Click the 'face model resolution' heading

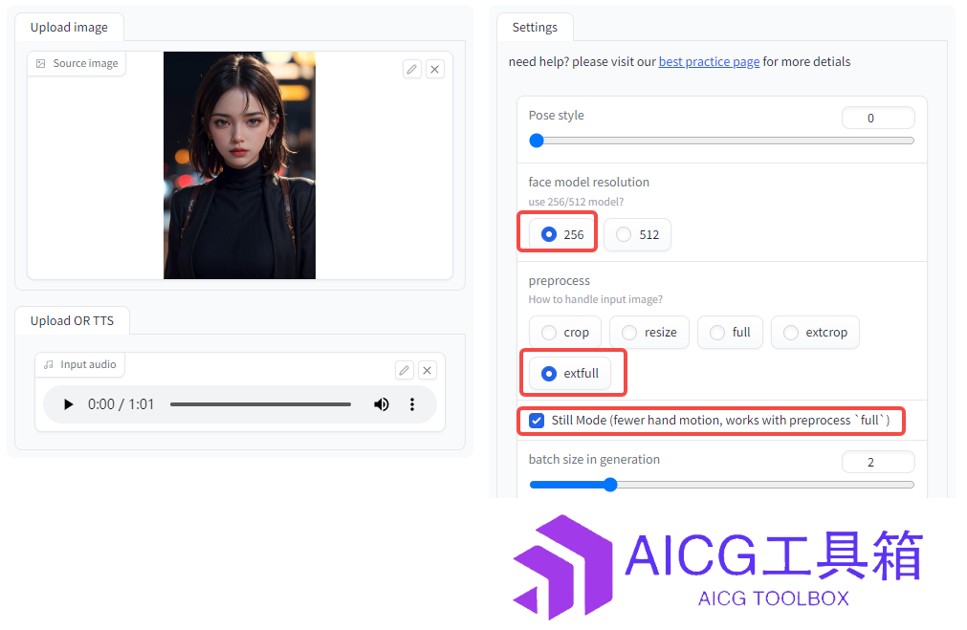tap(589, 182)
